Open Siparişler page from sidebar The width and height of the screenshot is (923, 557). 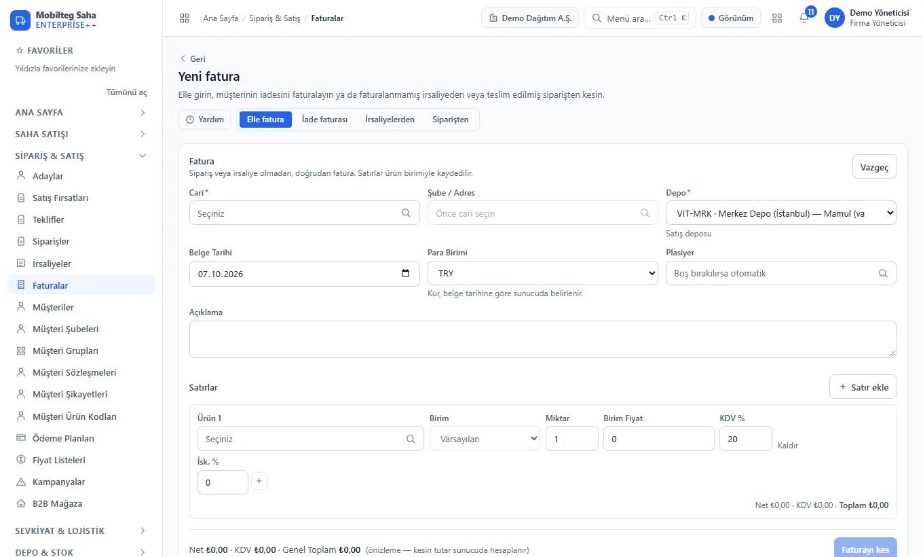point(81,241)
